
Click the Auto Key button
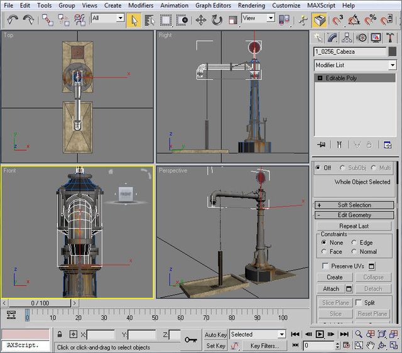(x=215, y=335)
